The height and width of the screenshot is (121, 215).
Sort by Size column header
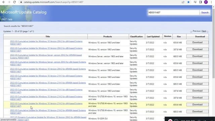tap(179, 37)
